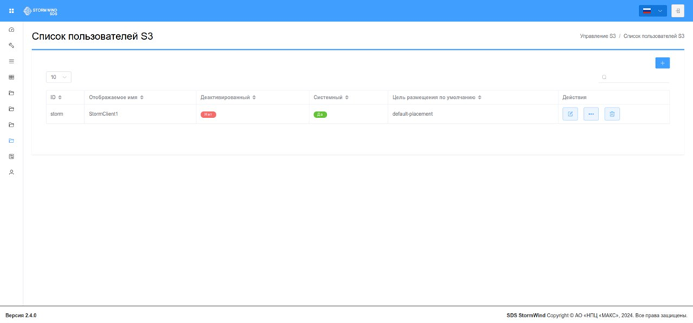
Task: Sort by Системный column
Action: (346, 97)
